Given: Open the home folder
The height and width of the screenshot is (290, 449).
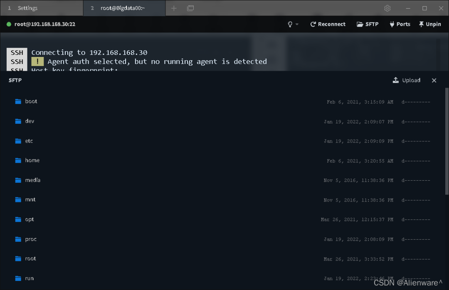Looking at the screenshot, I should [x=32, y=160].
